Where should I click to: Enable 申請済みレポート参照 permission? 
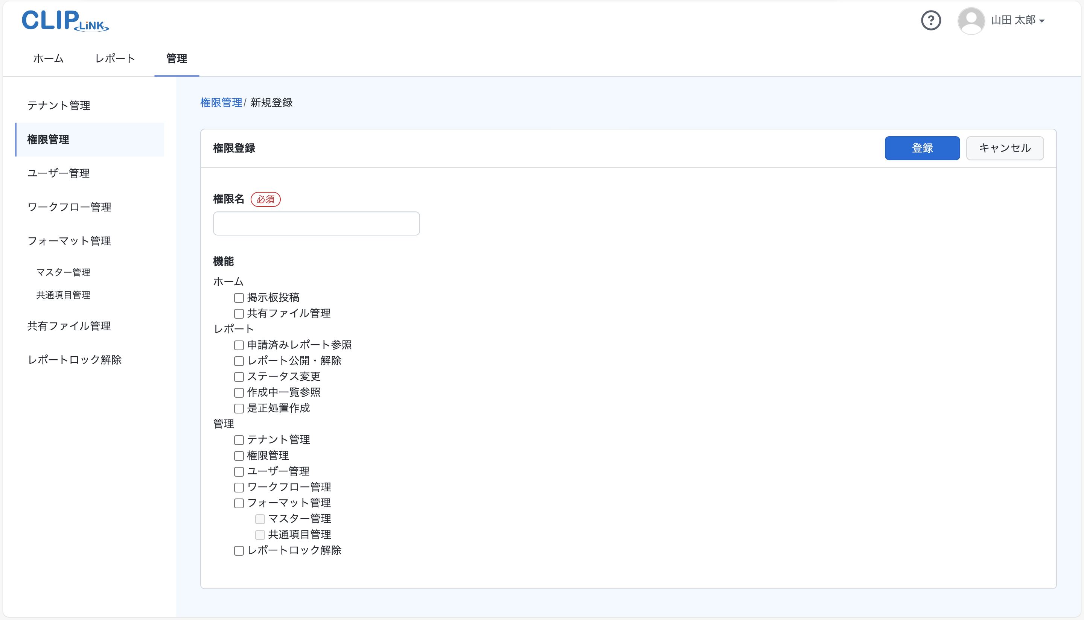[239, 345]
